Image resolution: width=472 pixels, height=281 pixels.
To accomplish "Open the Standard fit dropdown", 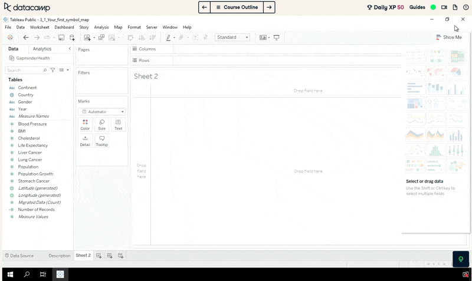I will pos(232,37).
